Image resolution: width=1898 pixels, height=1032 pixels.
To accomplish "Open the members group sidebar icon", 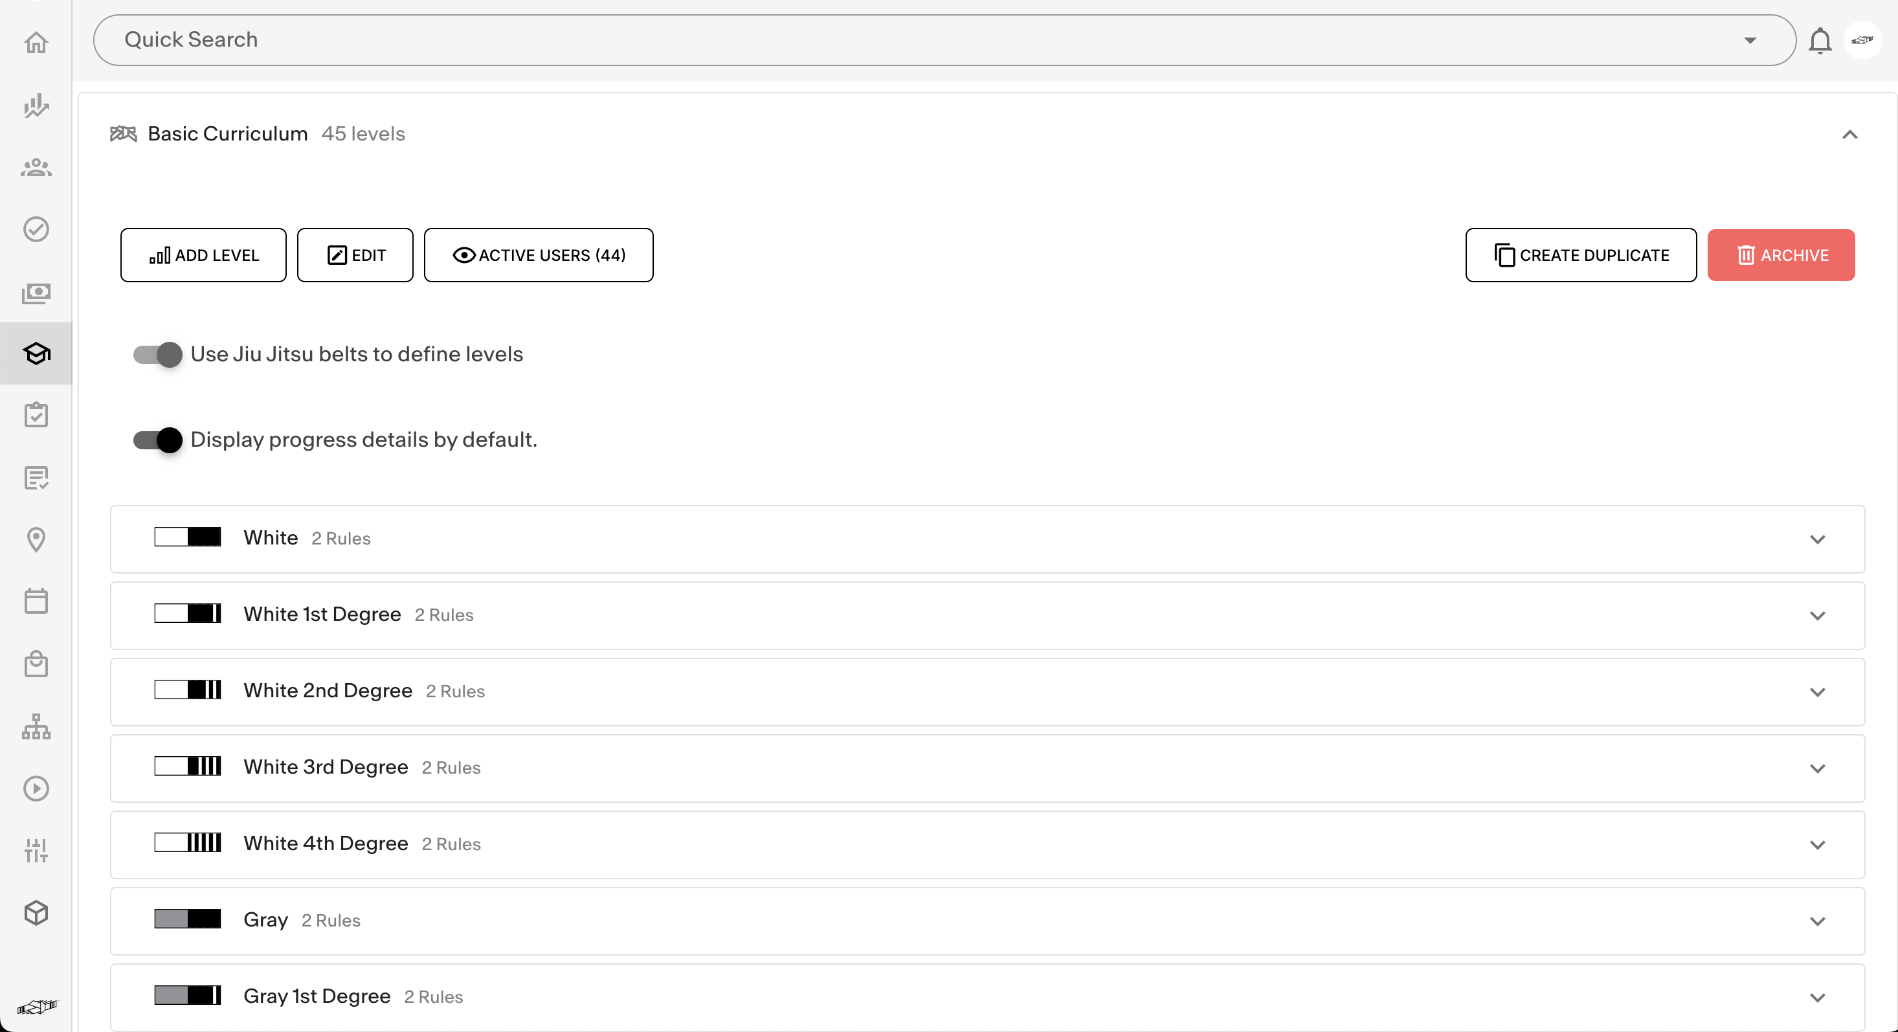I will pos(36,167).
